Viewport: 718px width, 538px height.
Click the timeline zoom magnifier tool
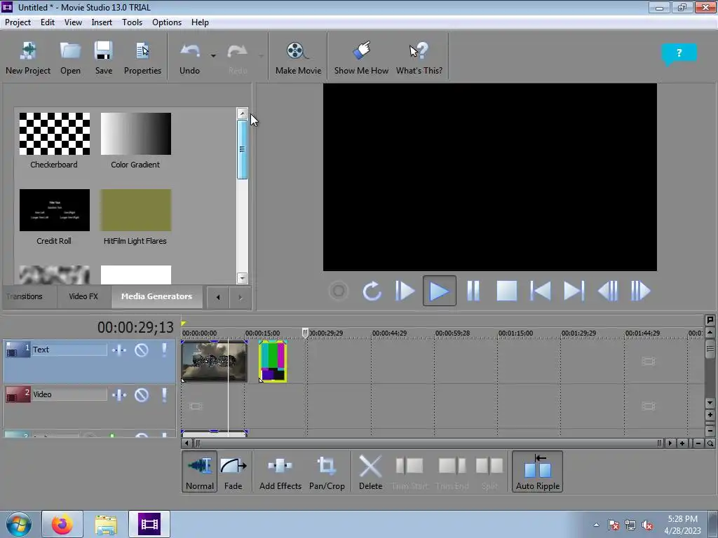(710, 443)
